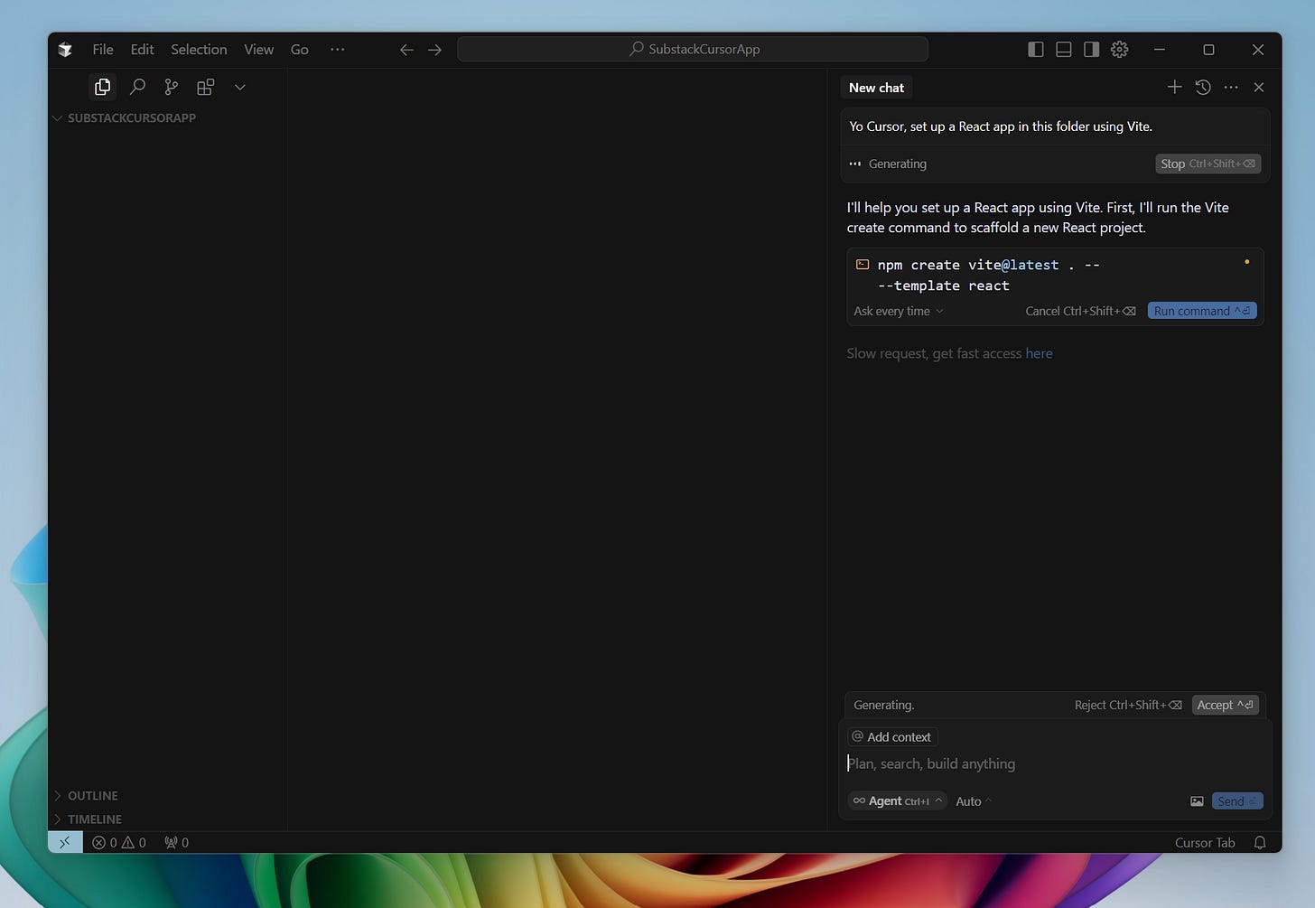Toggle the bottom panel layout icon
Screen dimensions: 1315x908
coord(1064,50)
